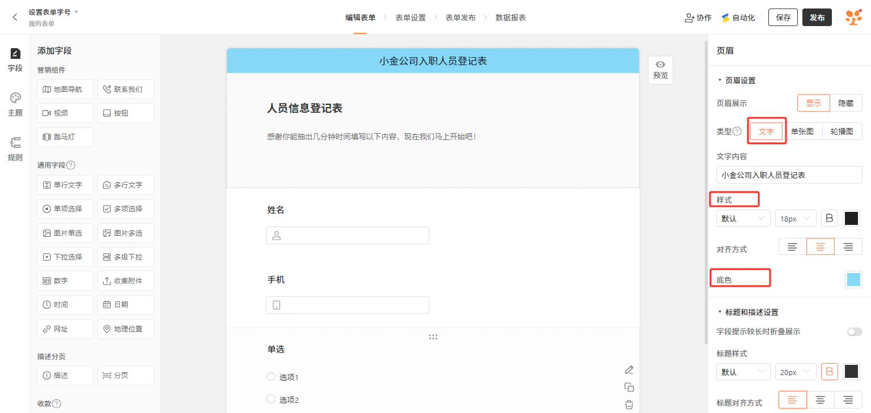The height and width of the screenshot is (413, 871).
Task: Switch to 表单发布 step tab
Action: tap(460, 18)
